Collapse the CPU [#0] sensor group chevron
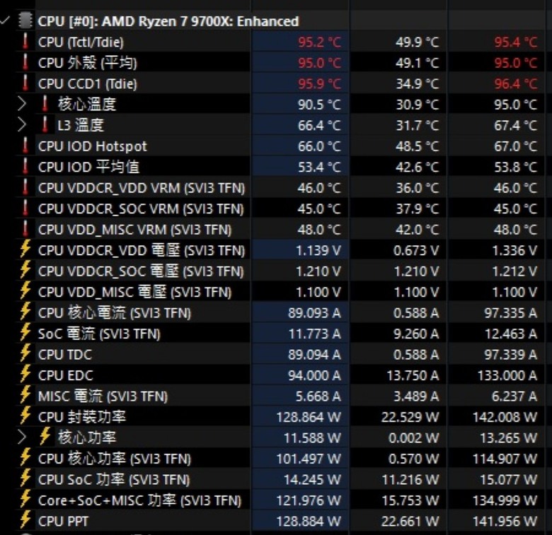Viewport: 552px width, 535px height. pyautogui.click(x=4, y=20)
